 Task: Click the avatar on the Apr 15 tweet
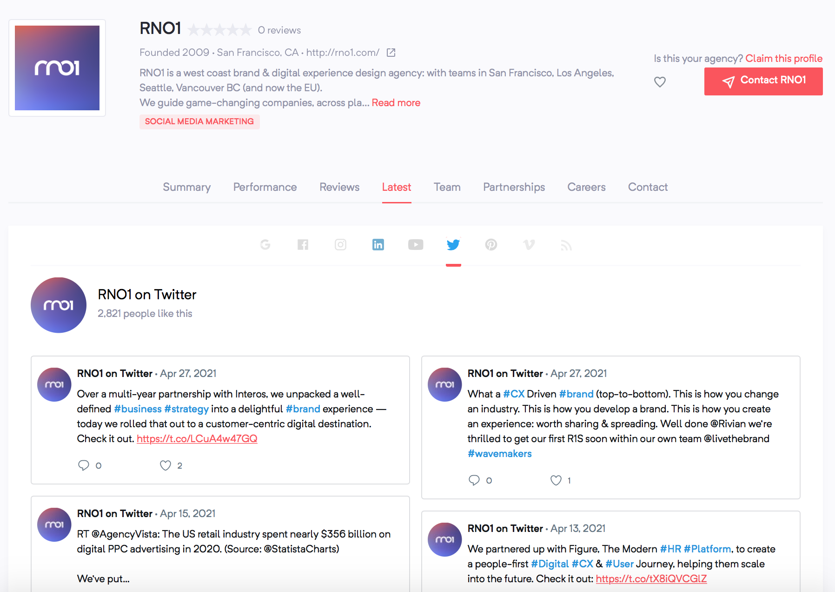click(54, 525)
